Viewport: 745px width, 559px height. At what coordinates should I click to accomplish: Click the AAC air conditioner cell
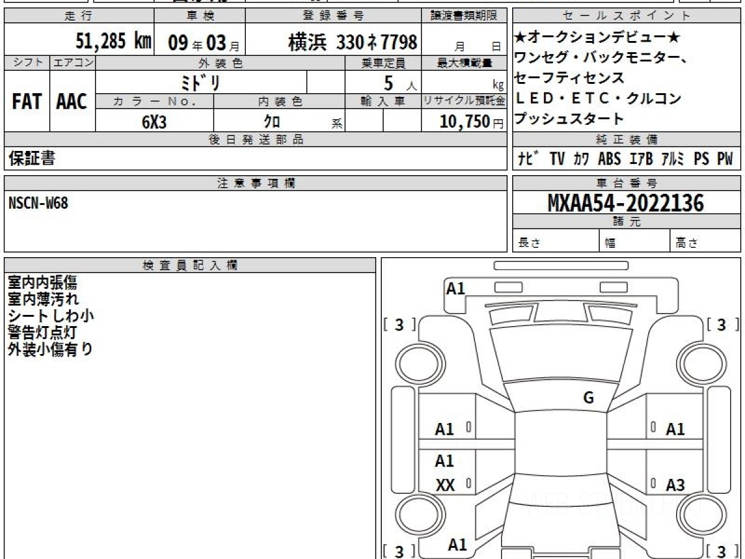tap(72, 102)
